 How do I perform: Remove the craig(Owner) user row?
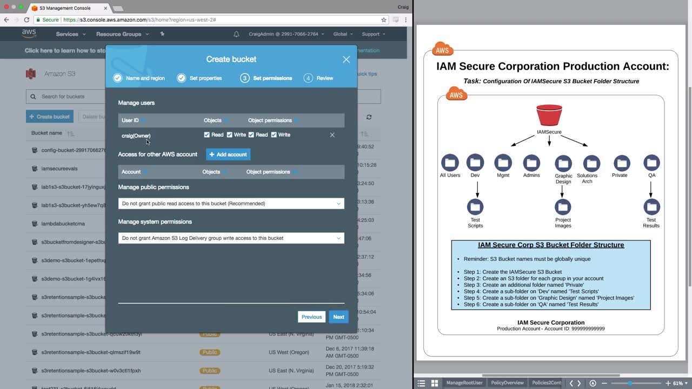pos(332,135)
